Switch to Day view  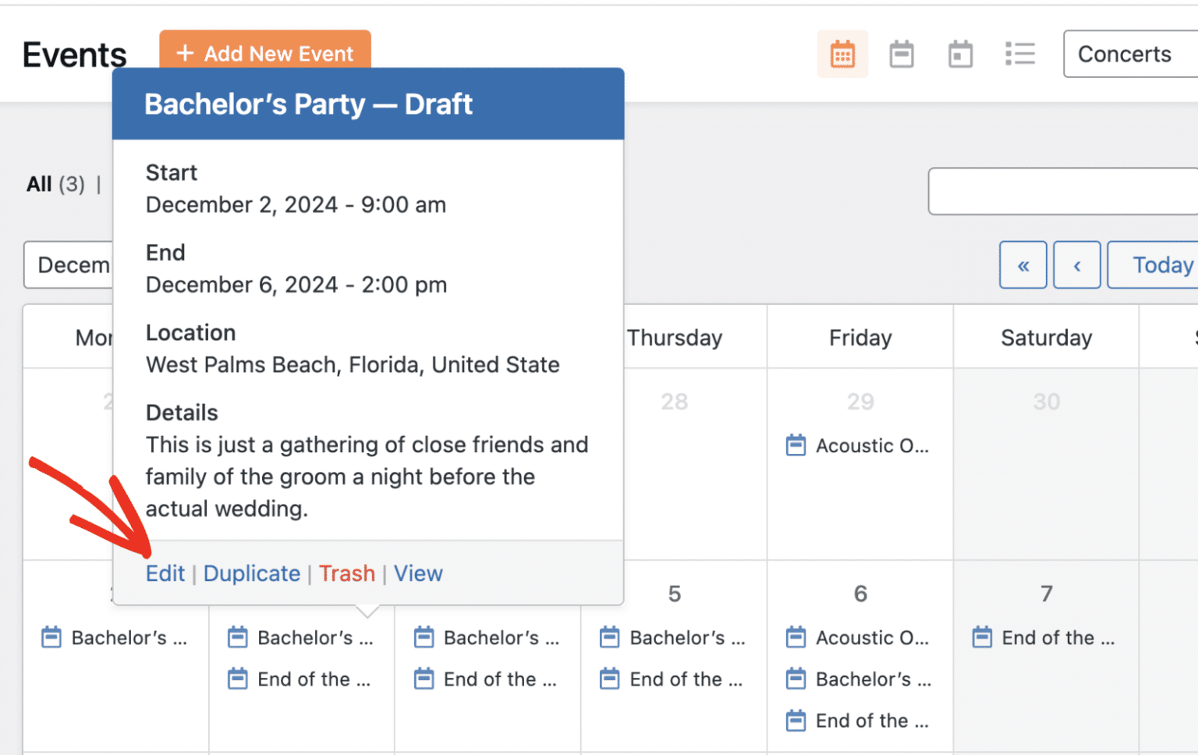pos(960,54)
